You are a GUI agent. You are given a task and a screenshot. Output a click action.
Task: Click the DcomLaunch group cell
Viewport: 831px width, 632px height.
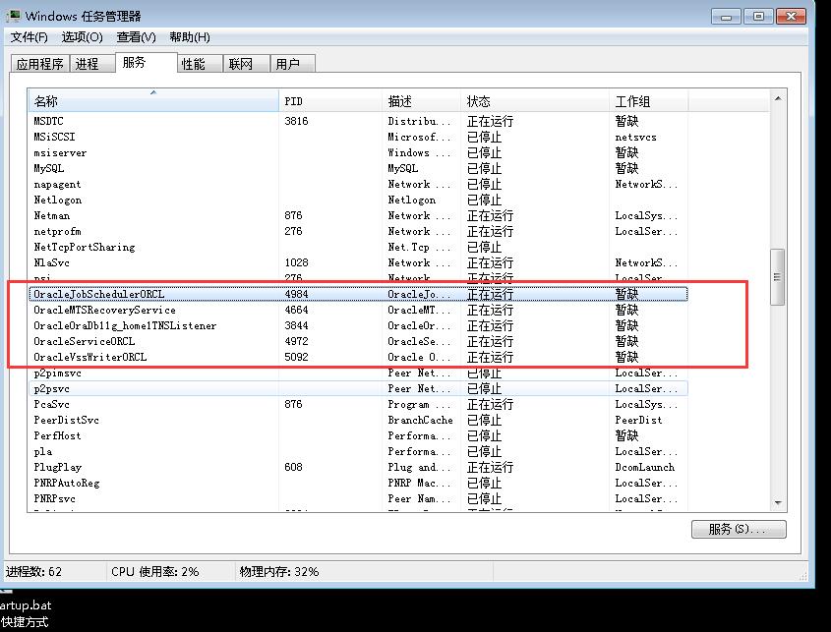tap(644, 467)
